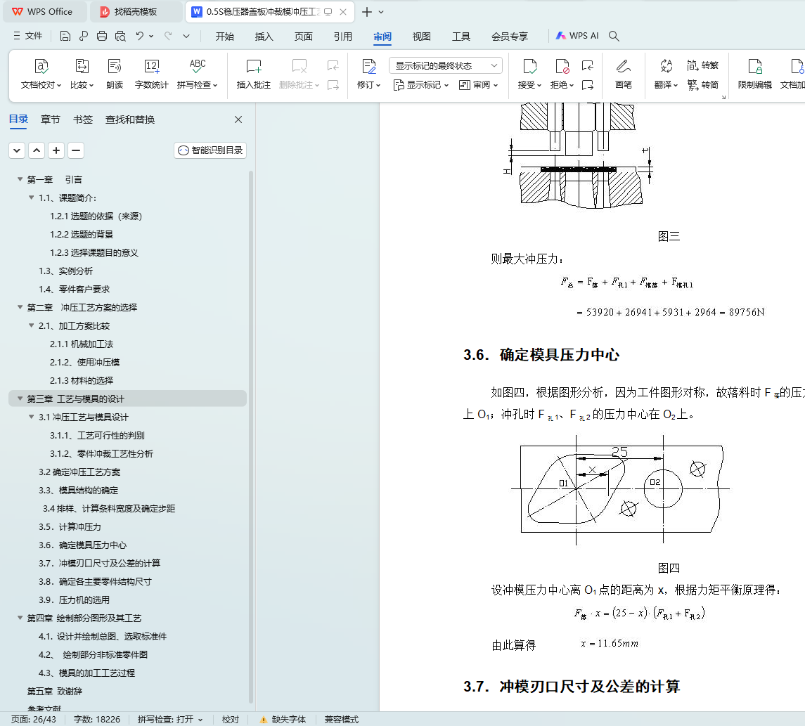The height and width of the screenshot is (726, 805).
Task: Open 文档校对 document proofreading tool
Action: coord(41,74)
